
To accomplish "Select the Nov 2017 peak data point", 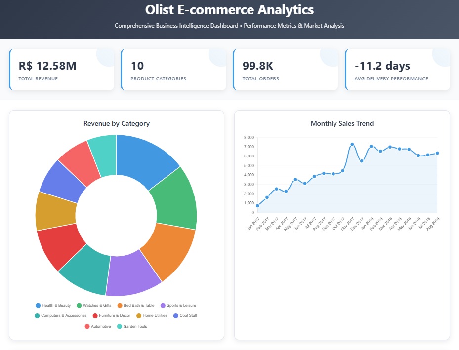I will (x=352, y=145).
